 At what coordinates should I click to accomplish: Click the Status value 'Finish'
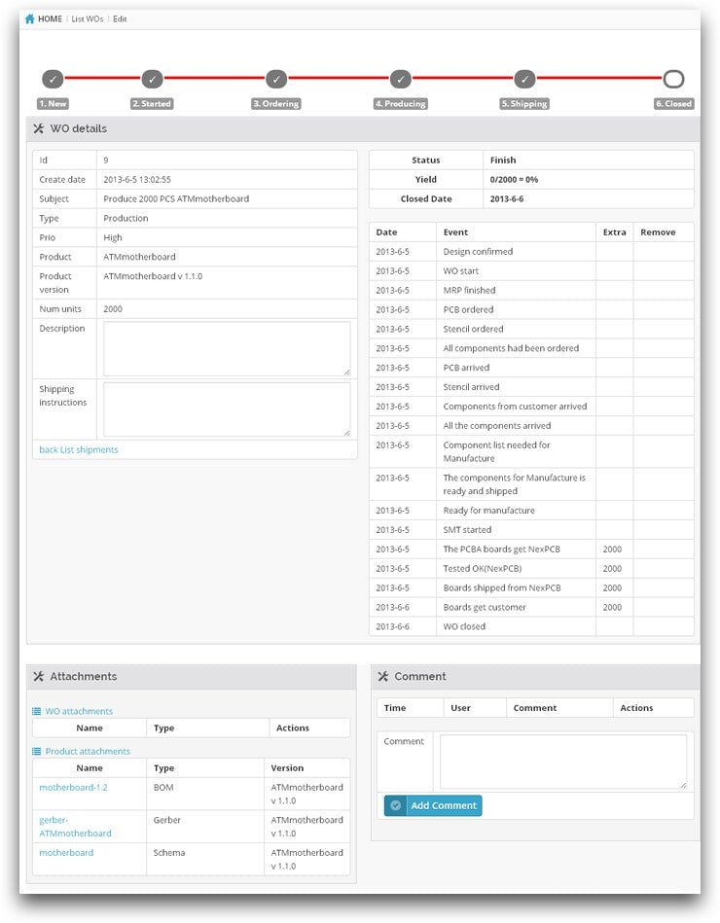(503, 160)
